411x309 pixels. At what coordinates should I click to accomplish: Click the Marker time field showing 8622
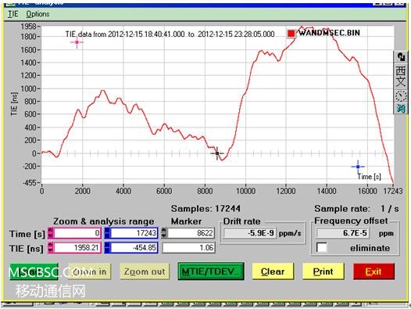191,233
